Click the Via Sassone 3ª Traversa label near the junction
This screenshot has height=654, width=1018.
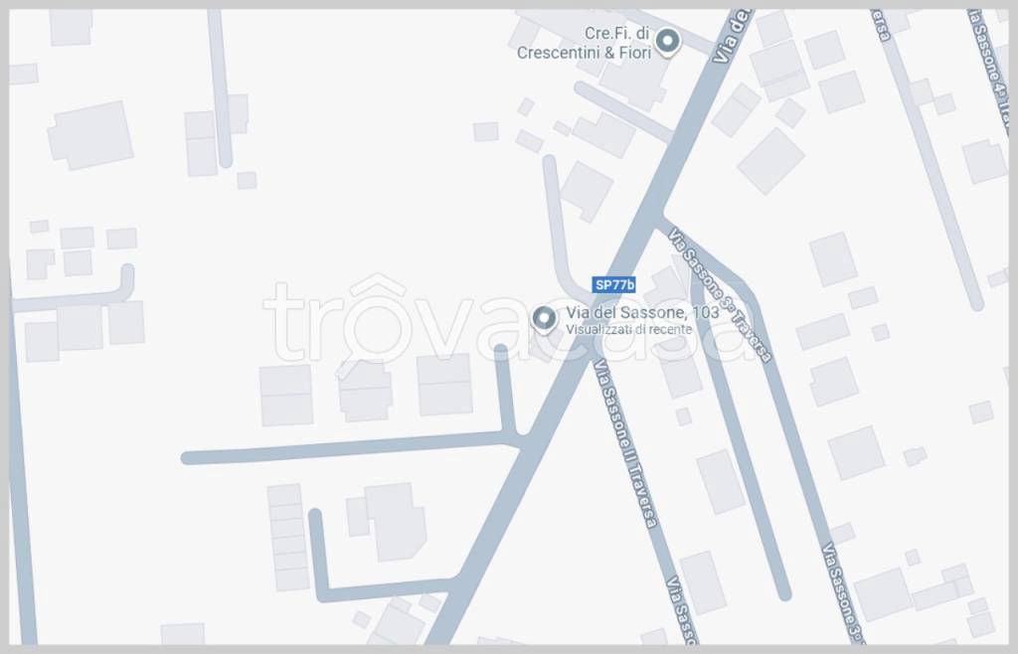(721, 295)
